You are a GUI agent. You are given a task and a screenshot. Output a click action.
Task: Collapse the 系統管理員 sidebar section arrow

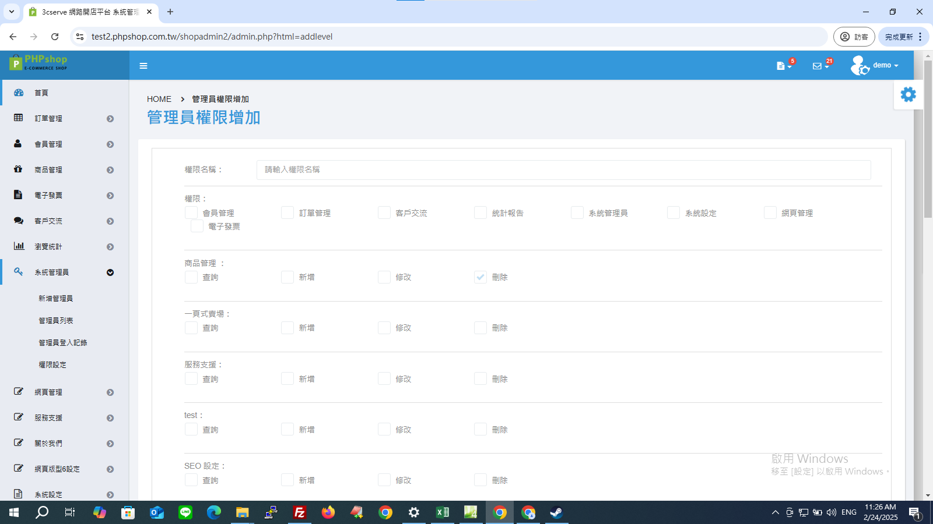[110, 272]
